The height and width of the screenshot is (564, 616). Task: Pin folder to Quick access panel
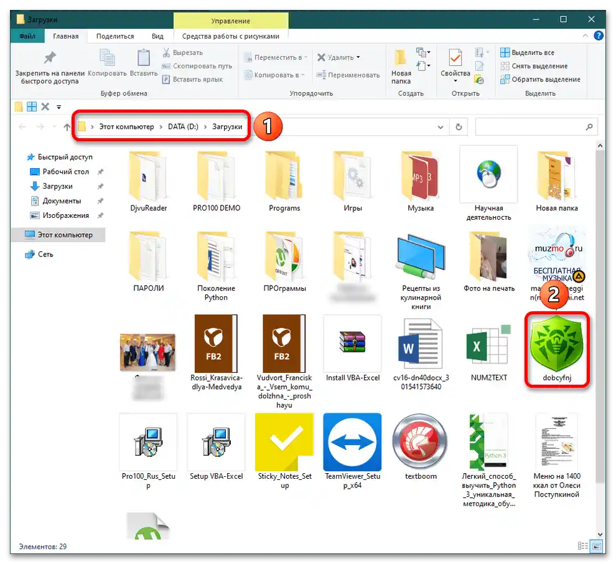[50, 67]
